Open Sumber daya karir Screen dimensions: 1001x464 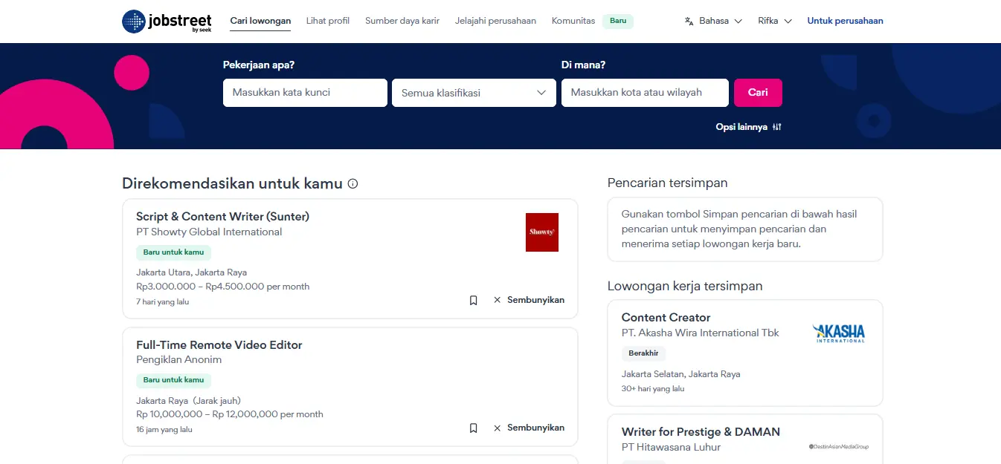[x=402, y=21]
